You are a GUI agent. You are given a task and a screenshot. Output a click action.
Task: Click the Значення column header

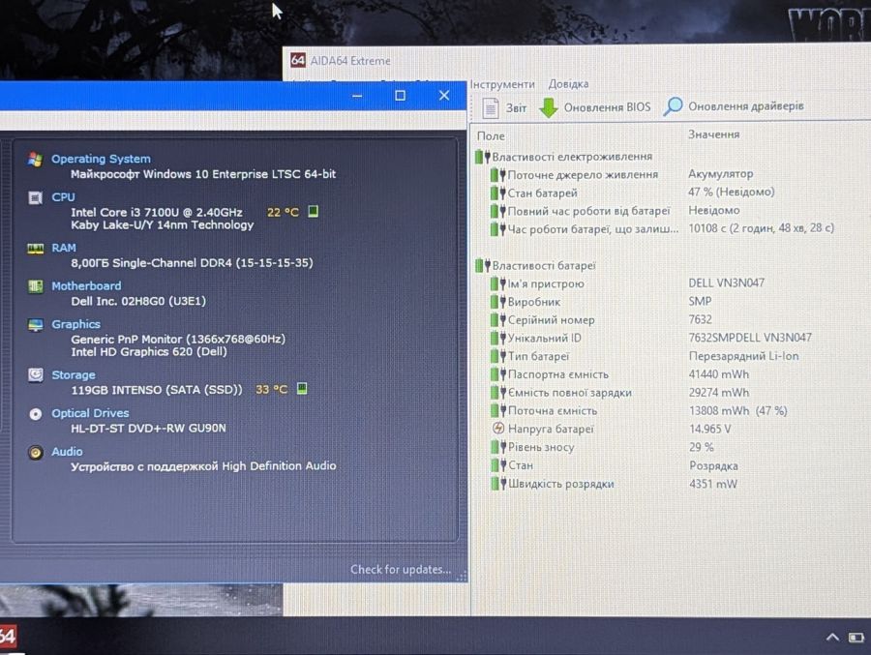coord(714,134)
